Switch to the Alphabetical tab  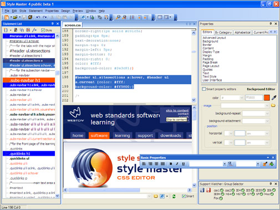click(242, 33)
